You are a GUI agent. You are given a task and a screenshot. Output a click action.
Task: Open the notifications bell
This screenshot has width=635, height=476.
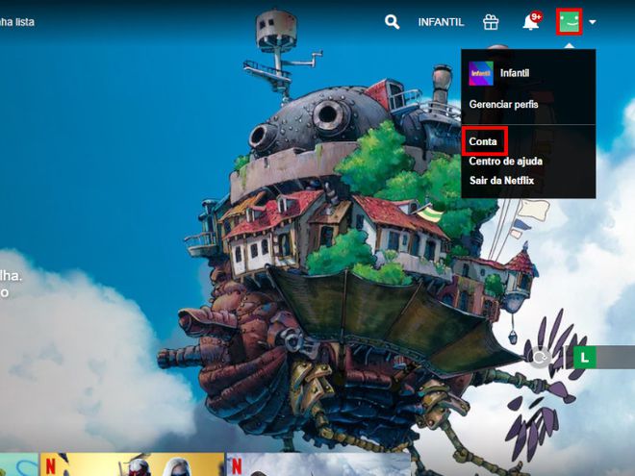point(532,21)
